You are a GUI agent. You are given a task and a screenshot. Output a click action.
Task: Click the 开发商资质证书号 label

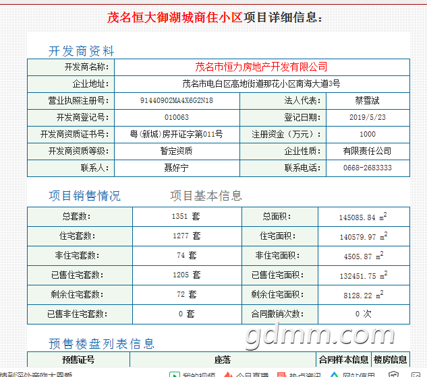click(x=74, y=134)
